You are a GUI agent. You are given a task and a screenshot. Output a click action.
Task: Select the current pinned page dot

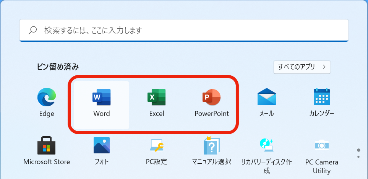tap(358, 150)
